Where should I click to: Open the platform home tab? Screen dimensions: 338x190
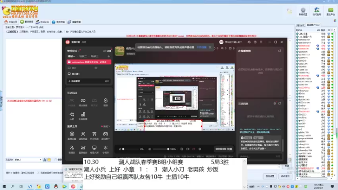click(x=11, y=22)
